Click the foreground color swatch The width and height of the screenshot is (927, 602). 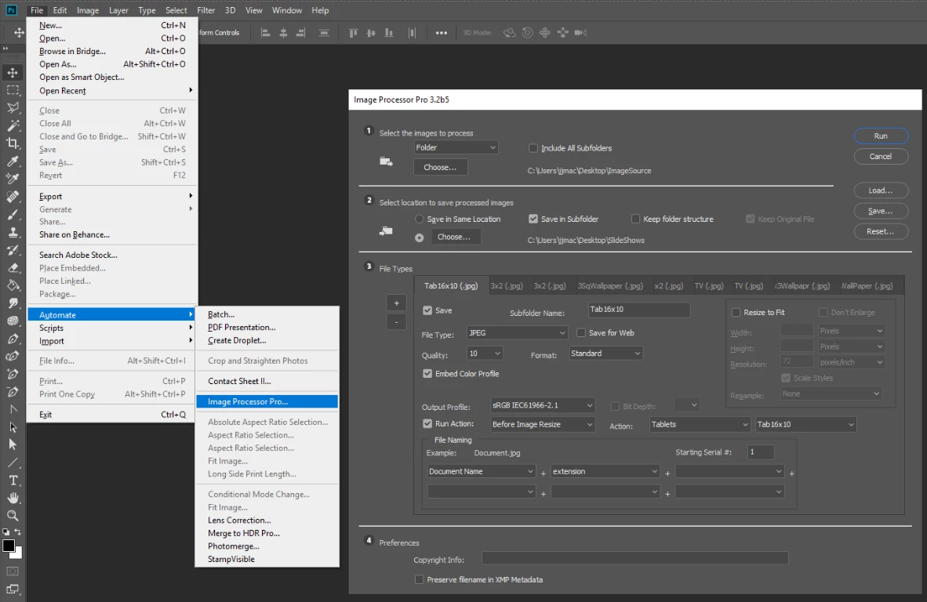coord(9,546)
